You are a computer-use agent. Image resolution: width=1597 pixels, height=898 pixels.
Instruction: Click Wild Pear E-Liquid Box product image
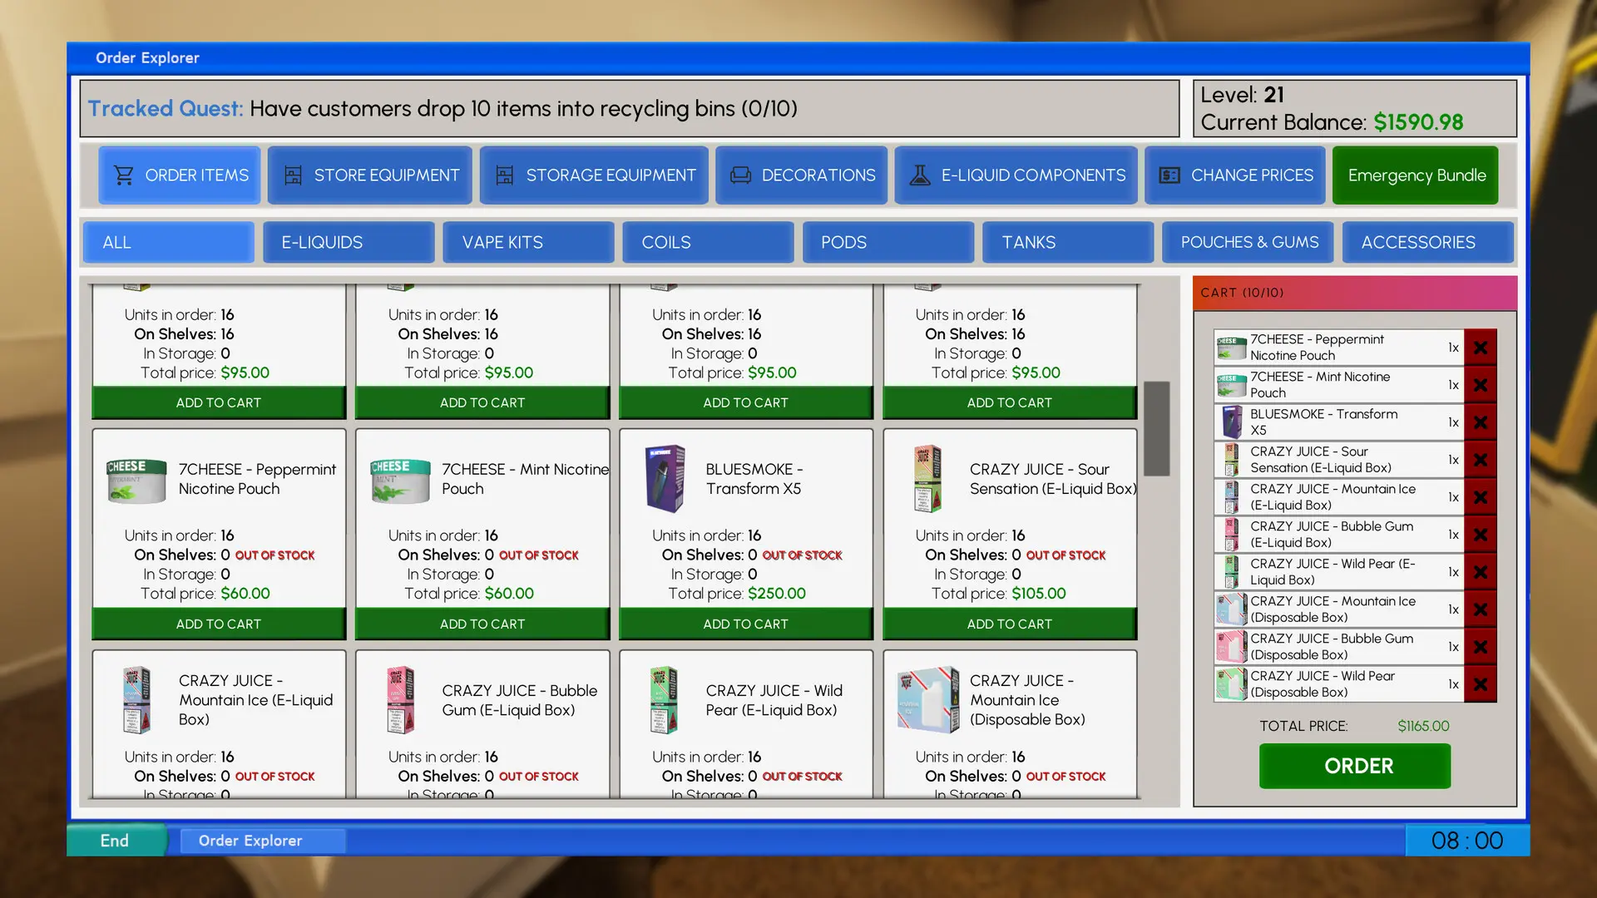(664, 700)
